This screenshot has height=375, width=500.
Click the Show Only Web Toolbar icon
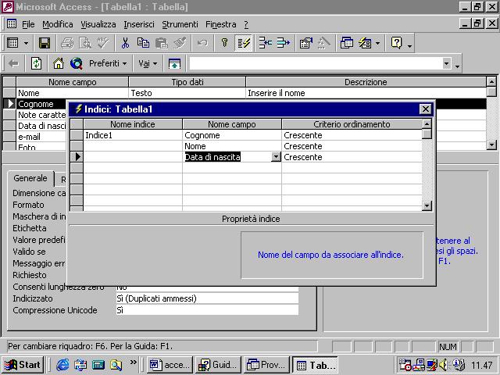[x=174, y=63]
